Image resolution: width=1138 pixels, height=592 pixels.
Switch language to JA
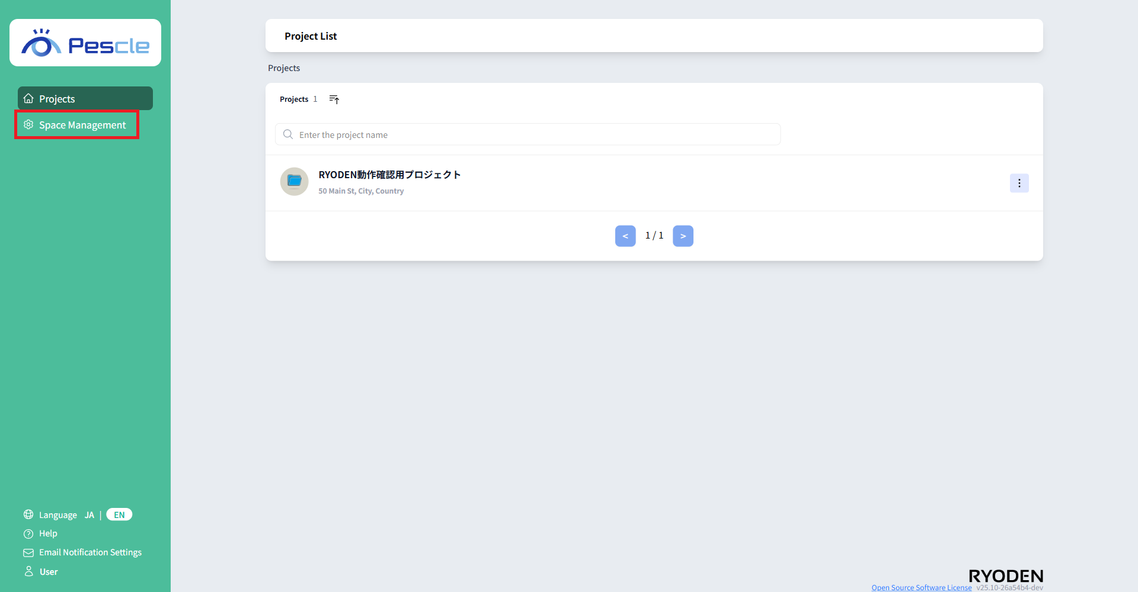click(x=89, y=515)
